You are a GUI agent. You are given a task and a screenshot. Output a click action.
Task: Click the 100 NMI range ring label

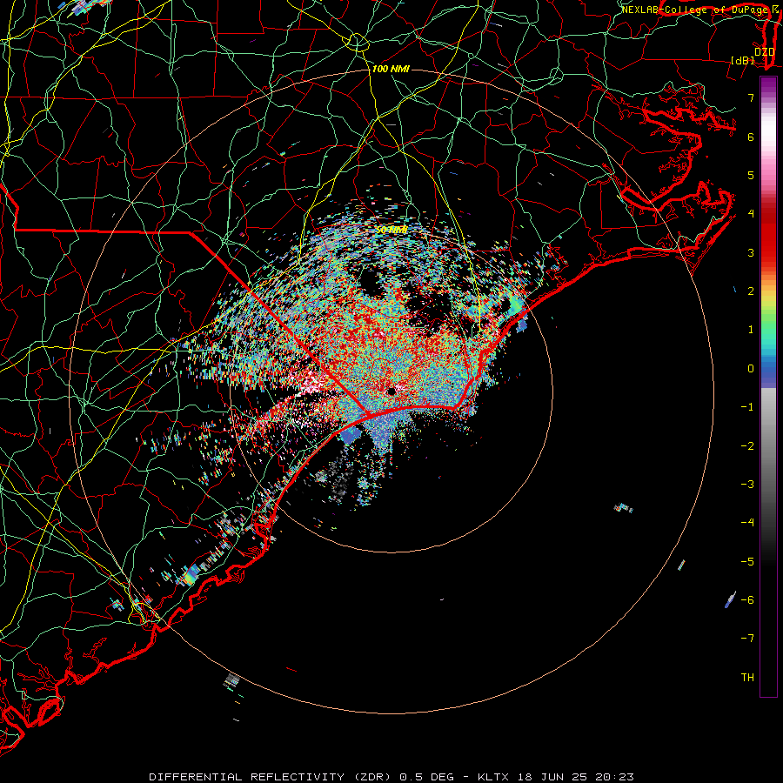[x=391, y=69]
